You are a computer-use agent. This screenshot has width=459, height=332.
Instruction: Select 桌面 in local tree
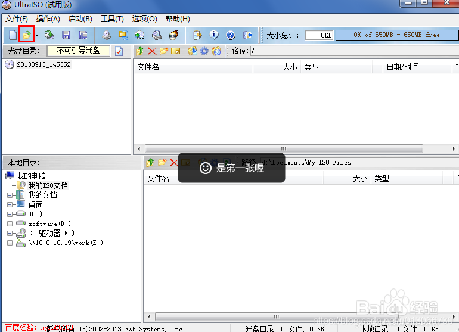click(35, 204)
